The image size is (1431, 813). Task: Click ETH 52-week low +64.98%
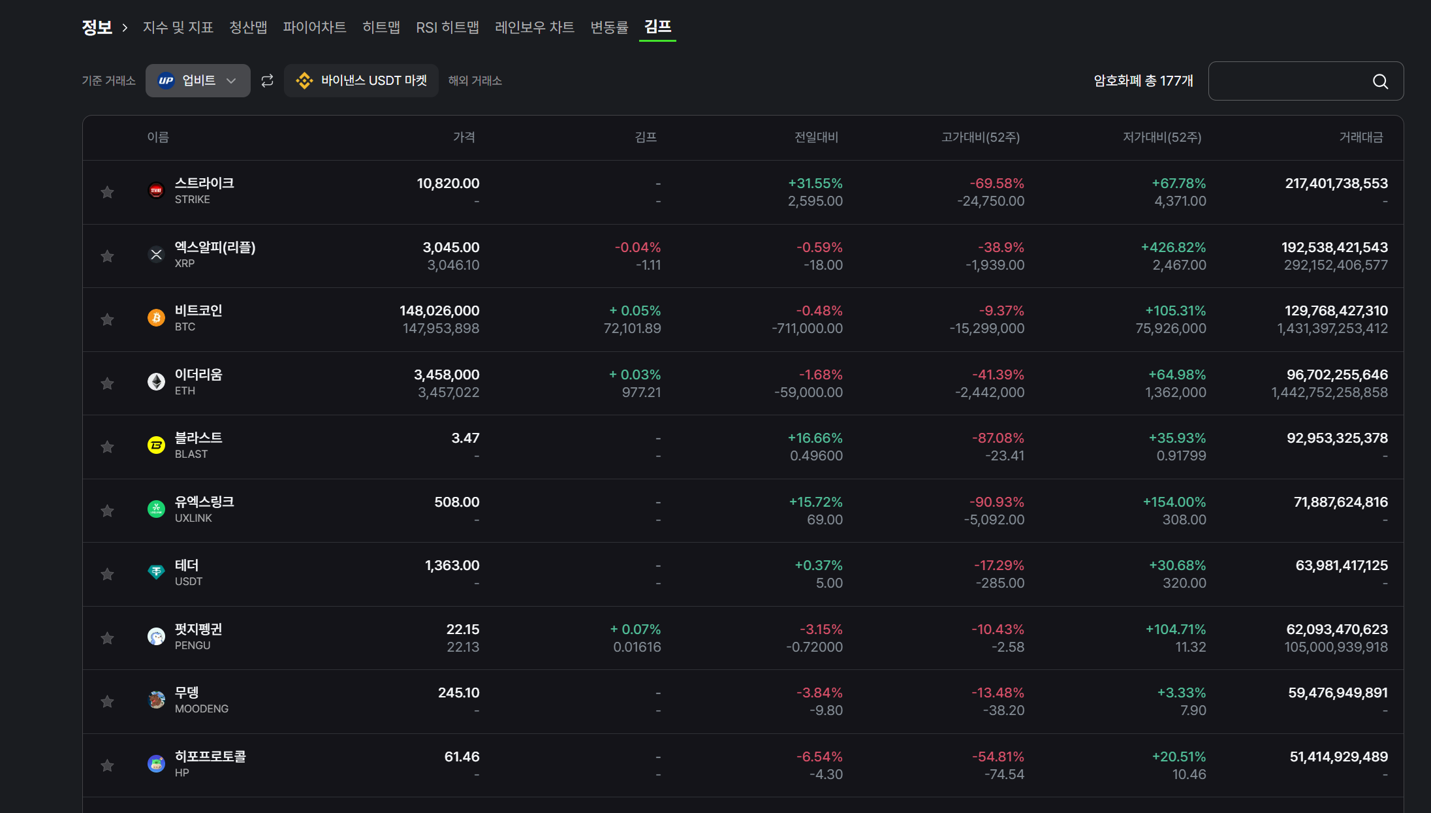click(1177, 375)
